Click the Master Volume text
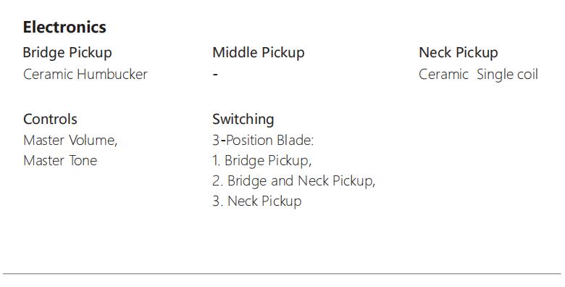 tap(70, 141)
